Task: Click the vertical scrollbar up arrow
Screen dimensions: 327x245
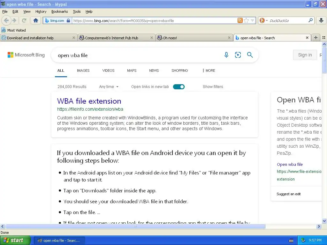Action: [324, 44]
